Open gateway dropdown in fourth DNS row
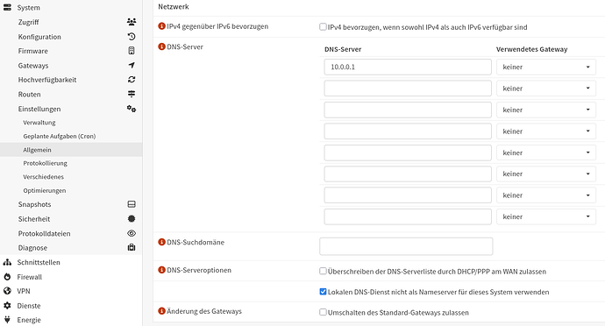This screenshot has height=326, width=605. tap(546, 131)
